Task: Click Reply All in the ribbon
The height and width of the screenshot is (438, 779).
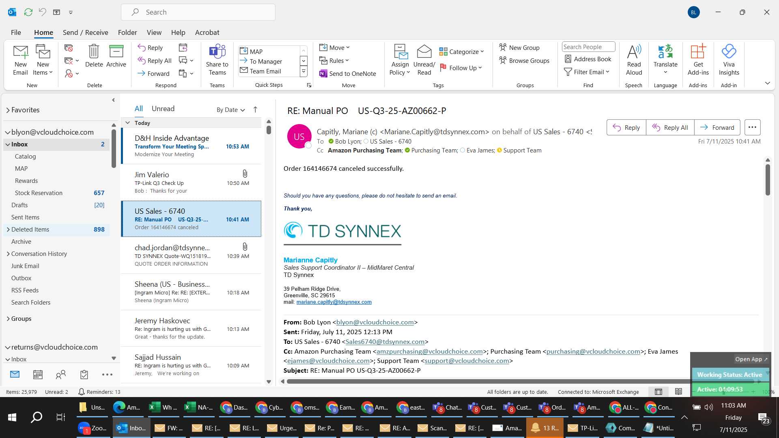Action: pos(155,60)
